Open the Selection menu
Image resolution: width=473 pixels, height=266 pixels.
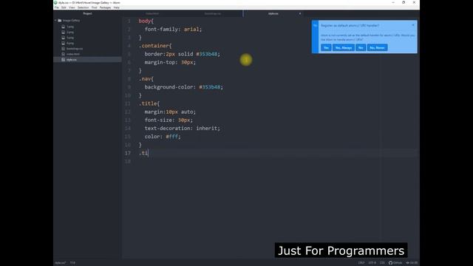tap(83, 7)
